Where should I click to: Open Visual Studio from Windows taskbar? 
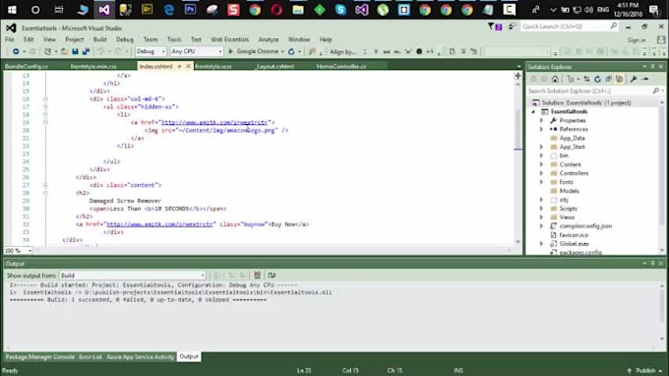point(104,10)
